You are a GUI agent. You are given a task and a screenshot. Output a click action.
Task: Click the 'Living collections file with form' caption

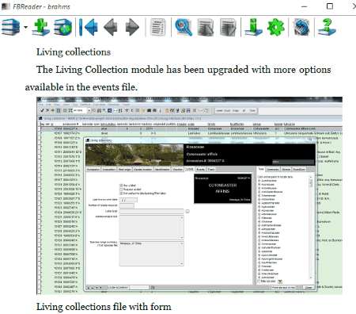coord(104,307)
